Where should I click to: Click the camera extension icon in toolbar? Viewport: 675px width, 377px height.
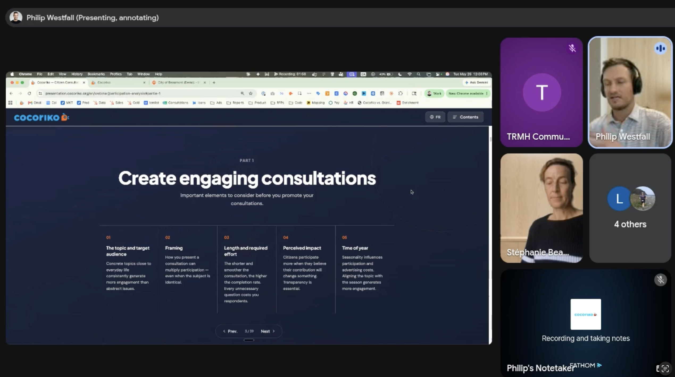pos(272,93)
